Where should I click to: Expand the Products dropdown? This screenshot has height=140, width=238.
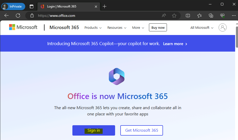point(93,28)
